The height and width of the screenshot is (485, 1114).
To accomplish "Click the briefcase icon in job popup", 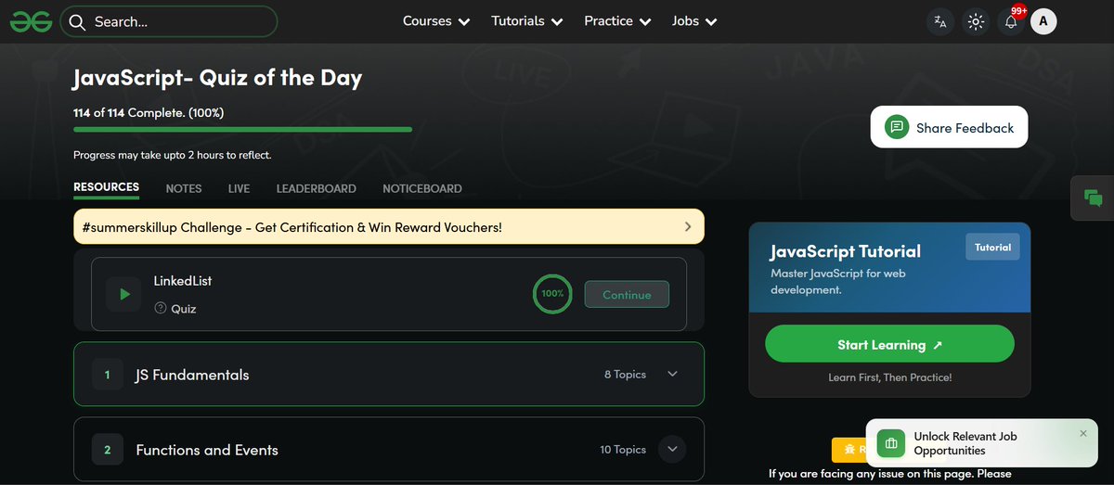I will (x=891, y=443).
